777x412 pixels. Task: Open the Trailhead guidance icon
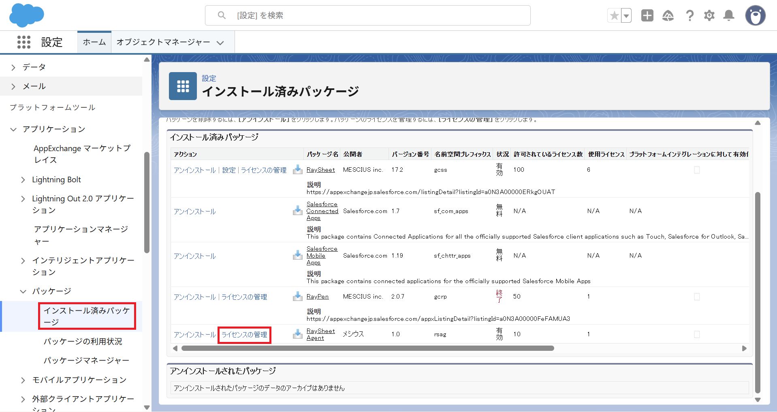(x=668, y=16)
